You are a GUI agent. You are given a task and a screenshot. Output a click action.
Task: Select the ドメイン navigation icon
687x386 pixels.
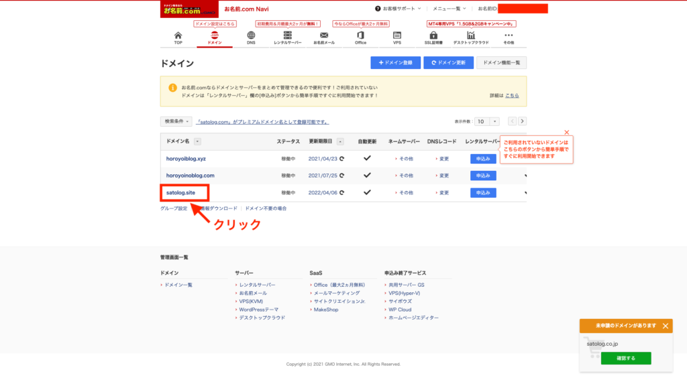tap(214, 38)
